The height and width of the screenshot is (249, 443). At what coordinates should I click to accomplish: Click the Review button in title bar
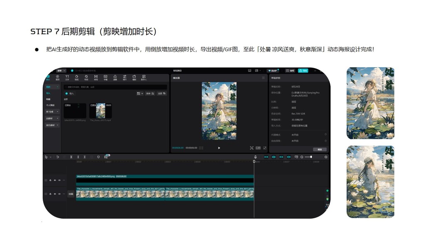tap(290, 71)
